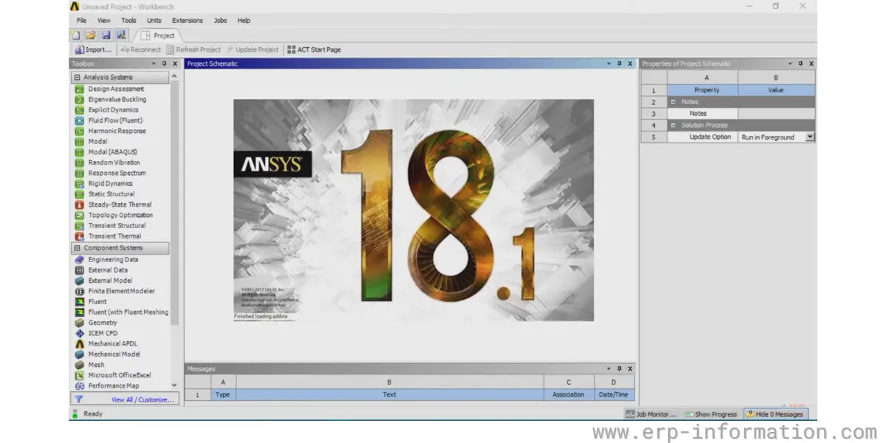Open the File menu
The image size is (886, 443).
(x=81, y=21)
